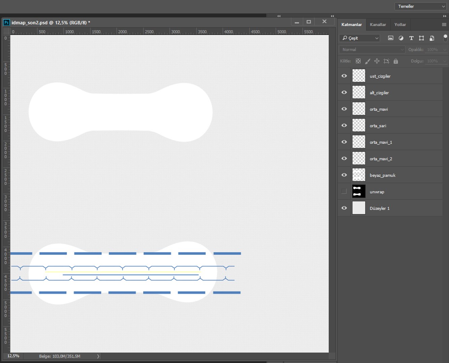Screen dimensions: 449x363
Task: Click the unwrap layer thumbnail
Action: tap(359, 191)
